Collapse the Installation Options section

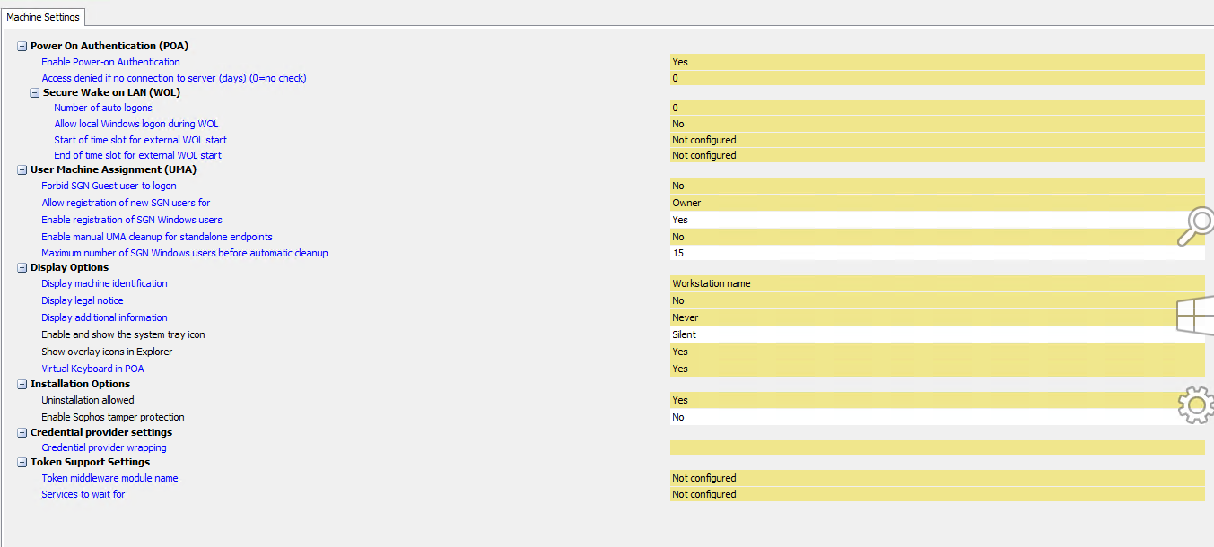[22, 384]
